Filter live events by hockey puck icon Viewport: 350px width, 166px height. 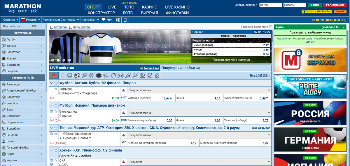click(x=99, y=75)
